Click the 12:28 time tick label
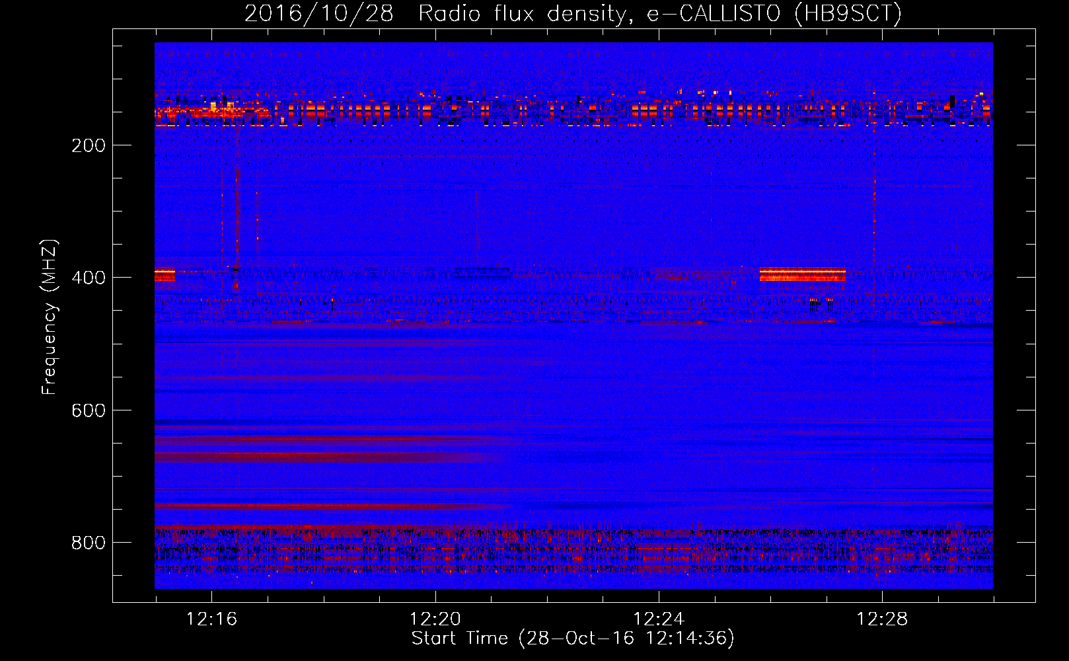Image resolution: width=1069 pixels, height=661 pixels. point(882,619)
